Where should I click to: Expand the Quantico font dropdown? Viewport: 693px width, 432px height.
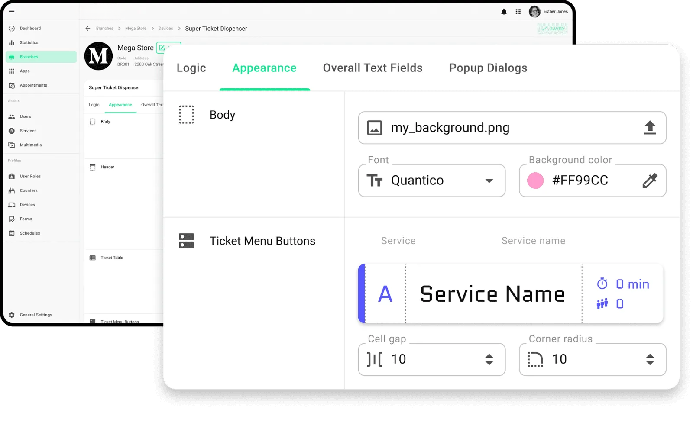(489, 181)
